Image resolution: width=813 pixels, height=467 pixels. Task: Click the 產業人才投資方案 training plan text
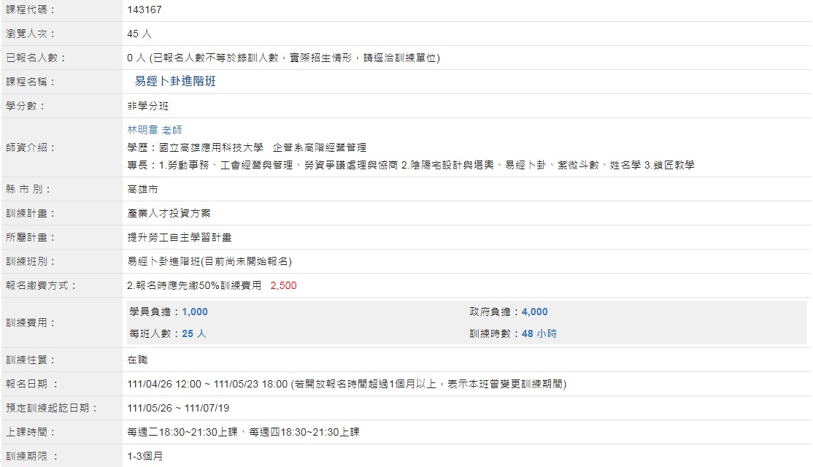pyautogui.click(x=169, y=213)
